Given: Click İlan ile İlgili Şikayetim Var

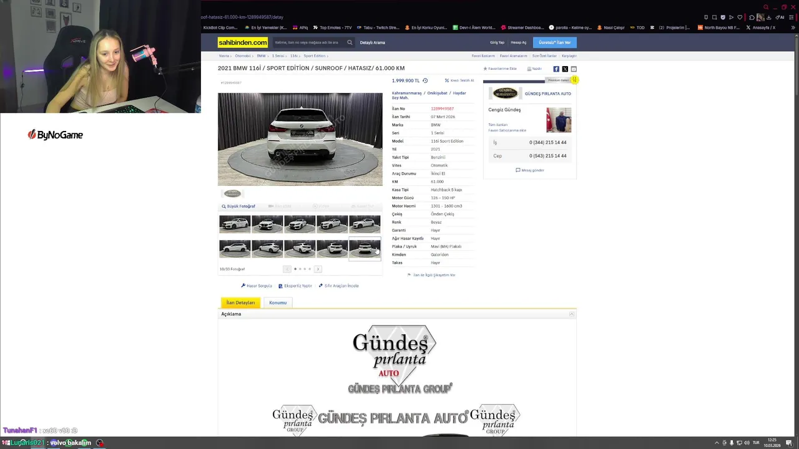Looking at the screenshot, I should tap(431, 275).
